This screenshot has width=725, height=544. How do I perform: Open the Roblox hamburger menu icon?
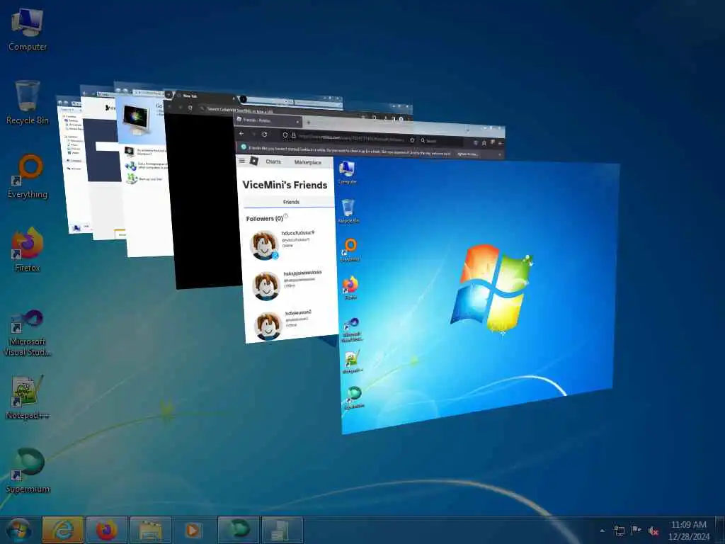click(241, 161)
